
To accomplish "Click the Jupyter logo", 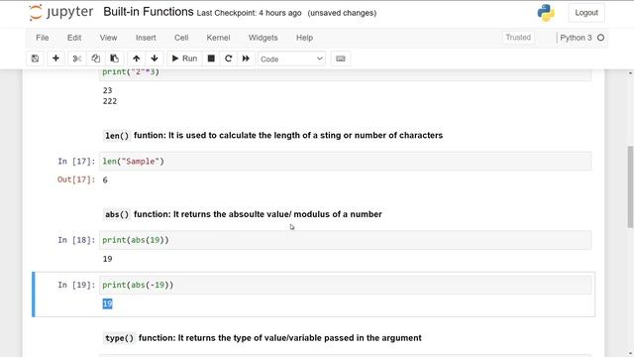I will coord(60,12).
